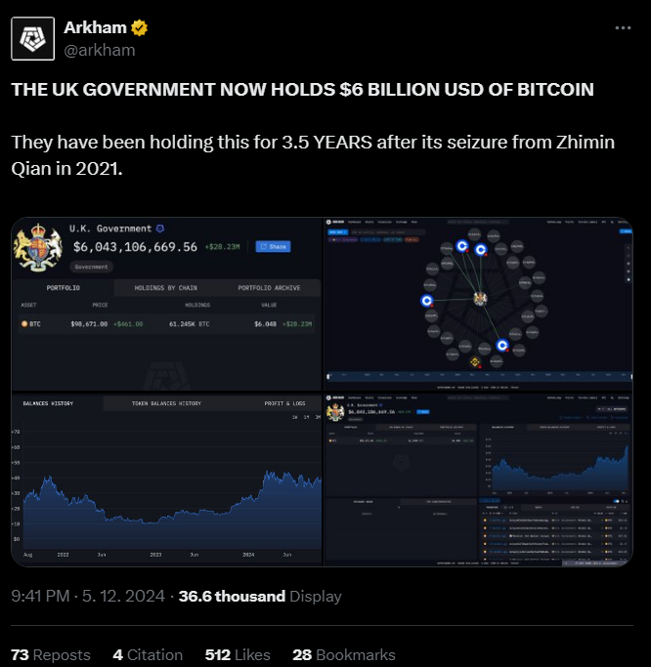
Task: Select the topmost Coinbase node in graph
Action: click(x=462, y=246)
